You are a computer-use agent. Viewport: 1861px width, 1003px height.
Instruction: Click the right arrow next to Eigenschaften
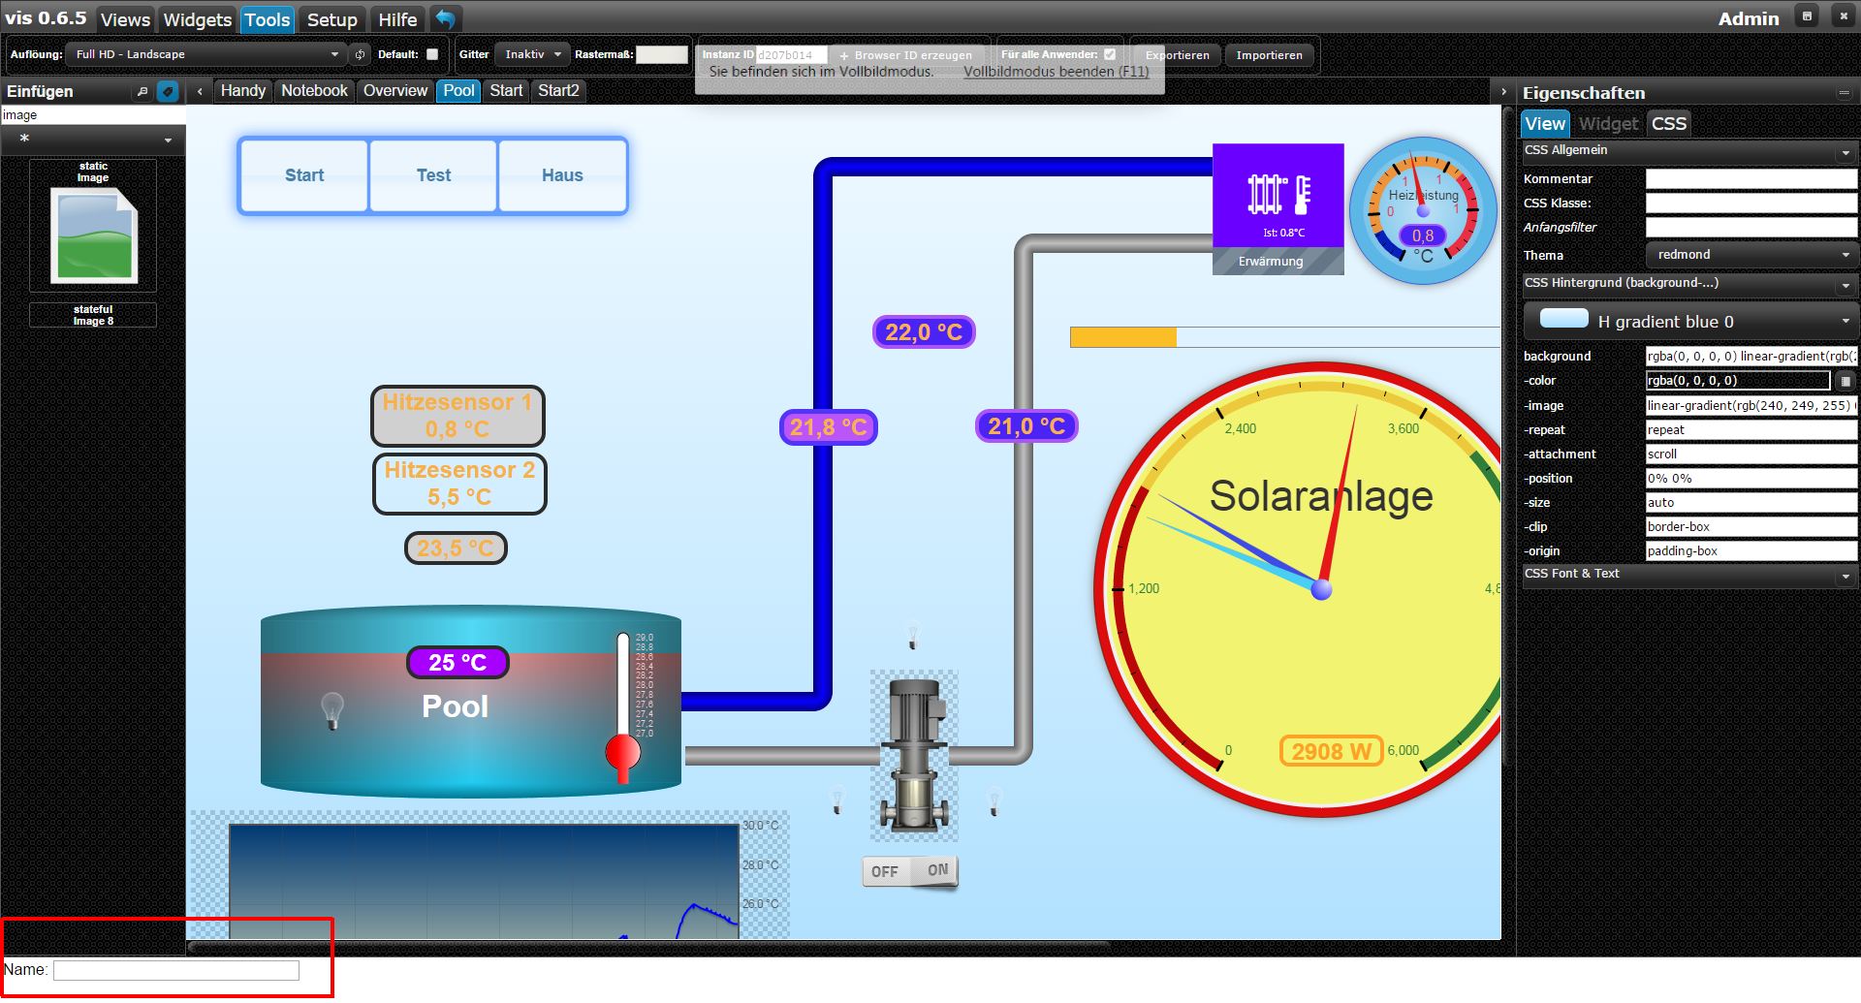1503,92
